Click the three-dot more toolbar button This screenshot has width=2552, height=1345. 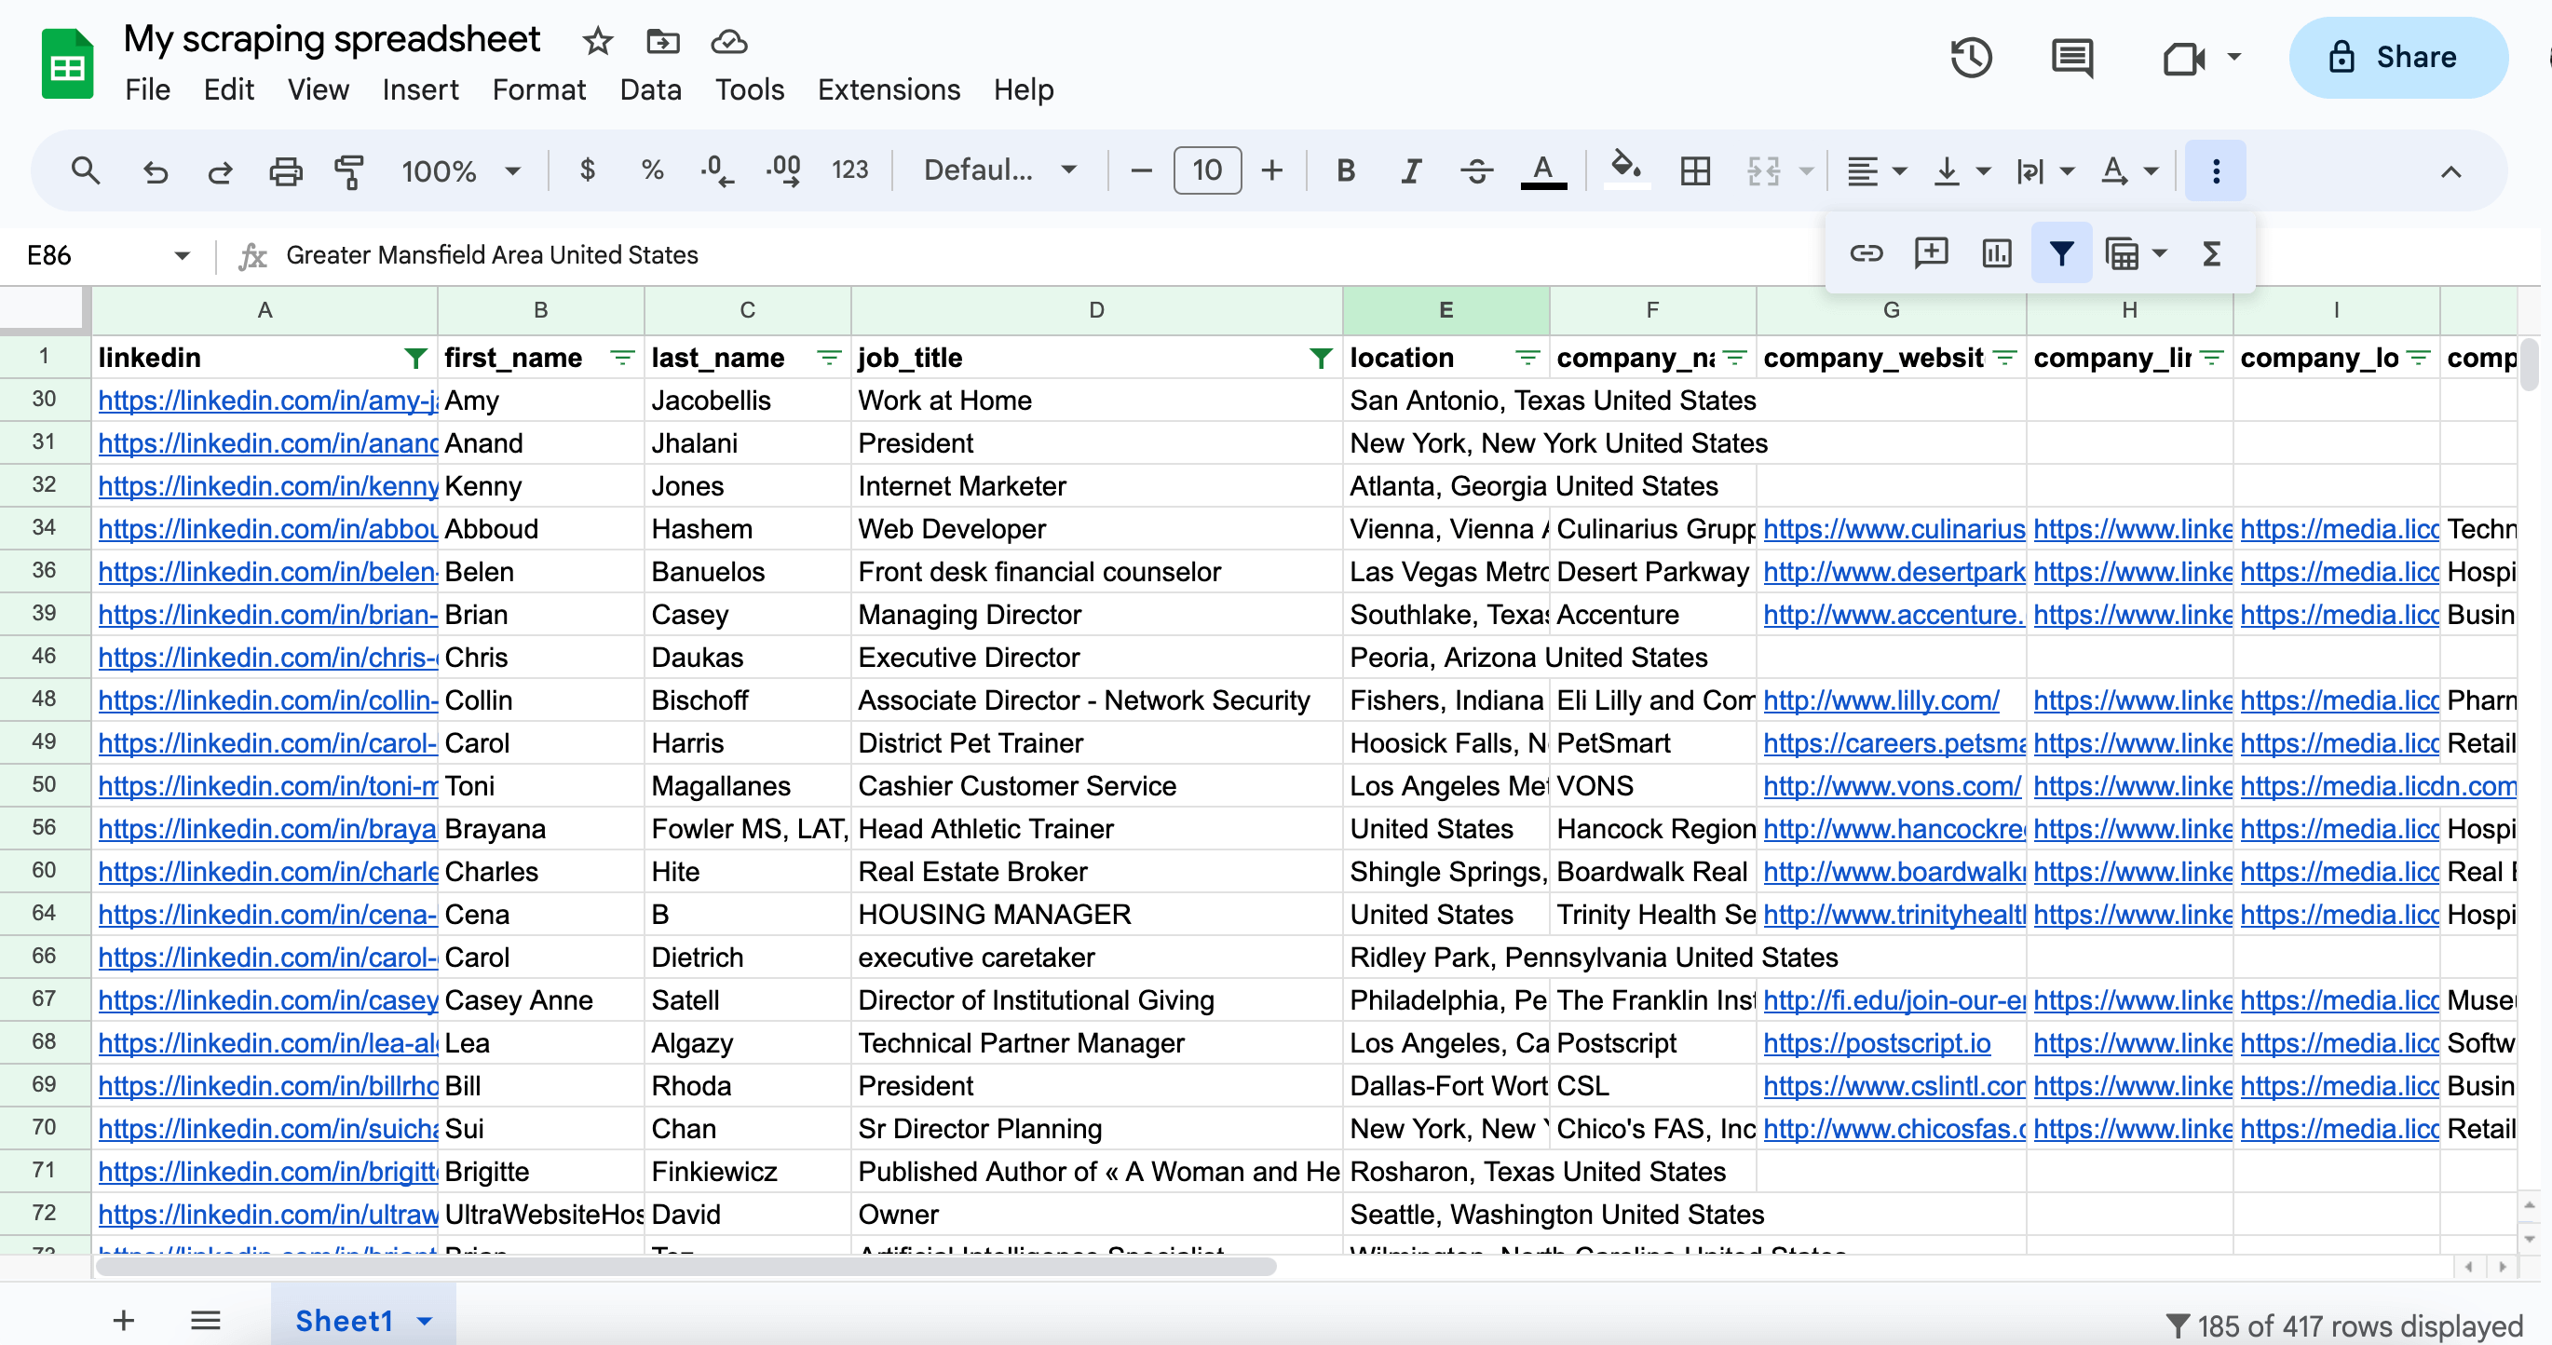point(2215,171)
